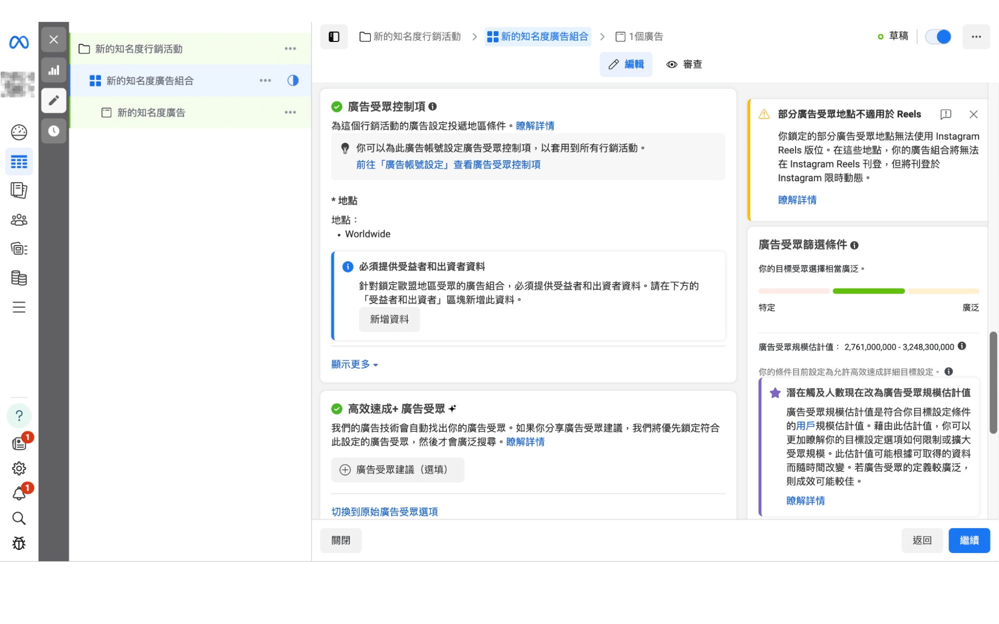This screenshot has height=624, width=999.
Task: Open the Campaigns table grid icon
Action: 19,162
